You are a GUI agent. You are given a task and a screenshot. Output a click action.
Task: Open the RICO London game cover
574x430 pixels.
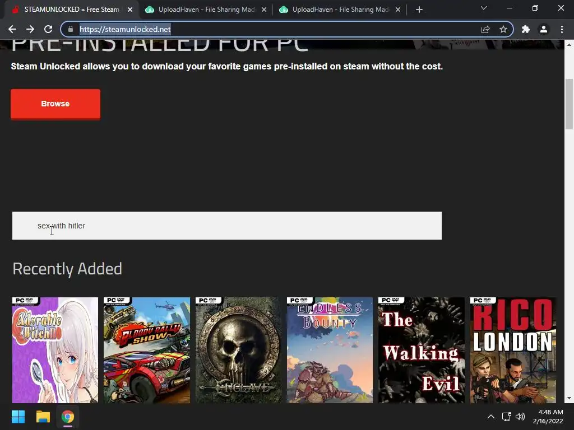click(513, 350)
